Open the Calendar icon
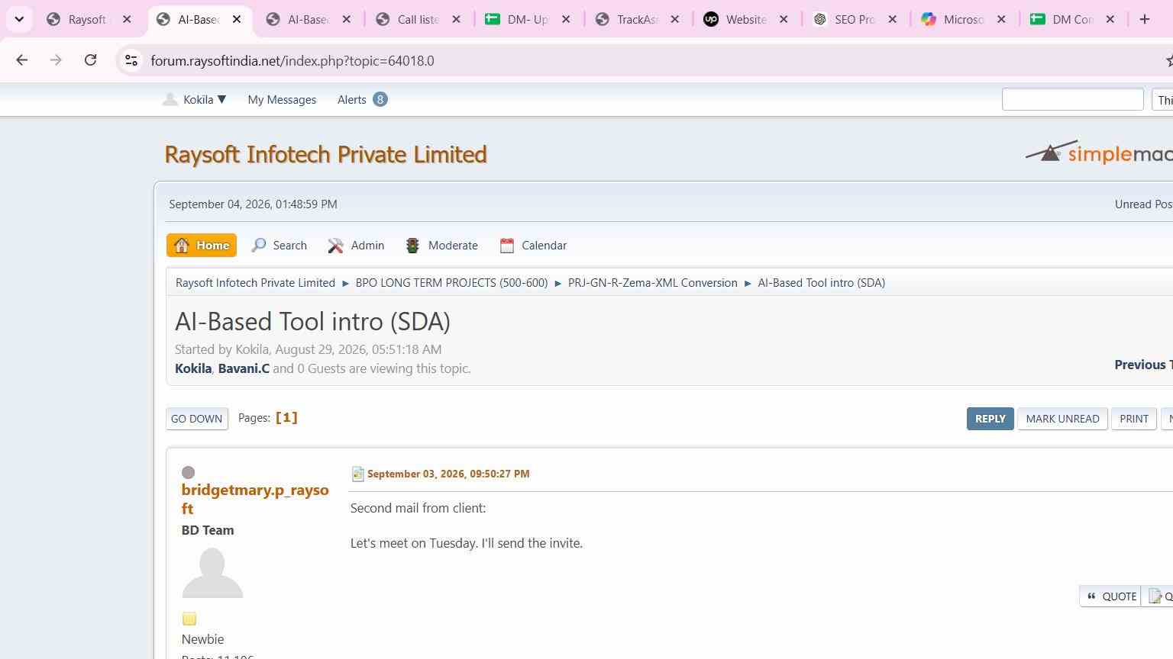This screenshot has height=659, width=1173. tap(507, 246)
